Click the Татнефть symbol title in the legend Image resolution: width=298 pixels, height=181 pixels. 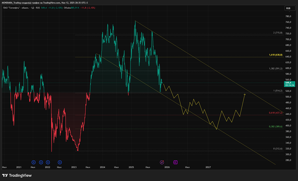click(21, 8)
